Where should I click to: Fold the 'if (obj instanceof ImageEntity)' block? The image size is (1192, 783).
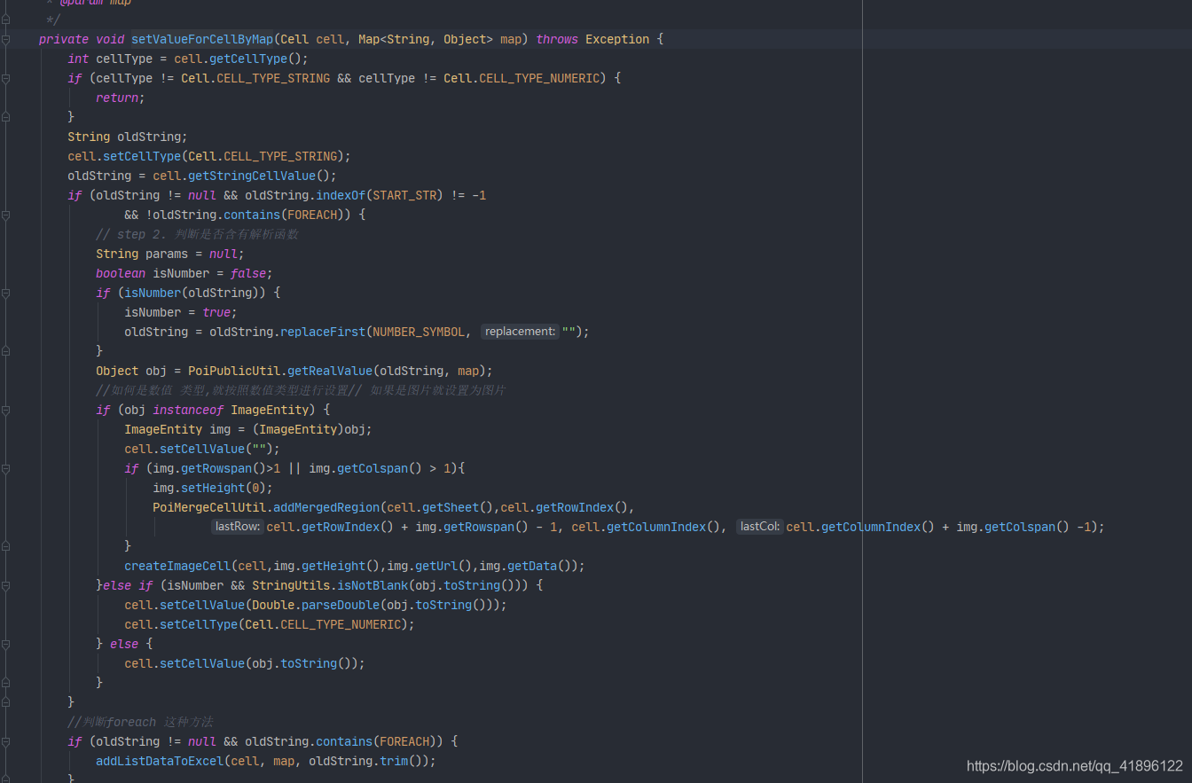[x=5, y=411]
